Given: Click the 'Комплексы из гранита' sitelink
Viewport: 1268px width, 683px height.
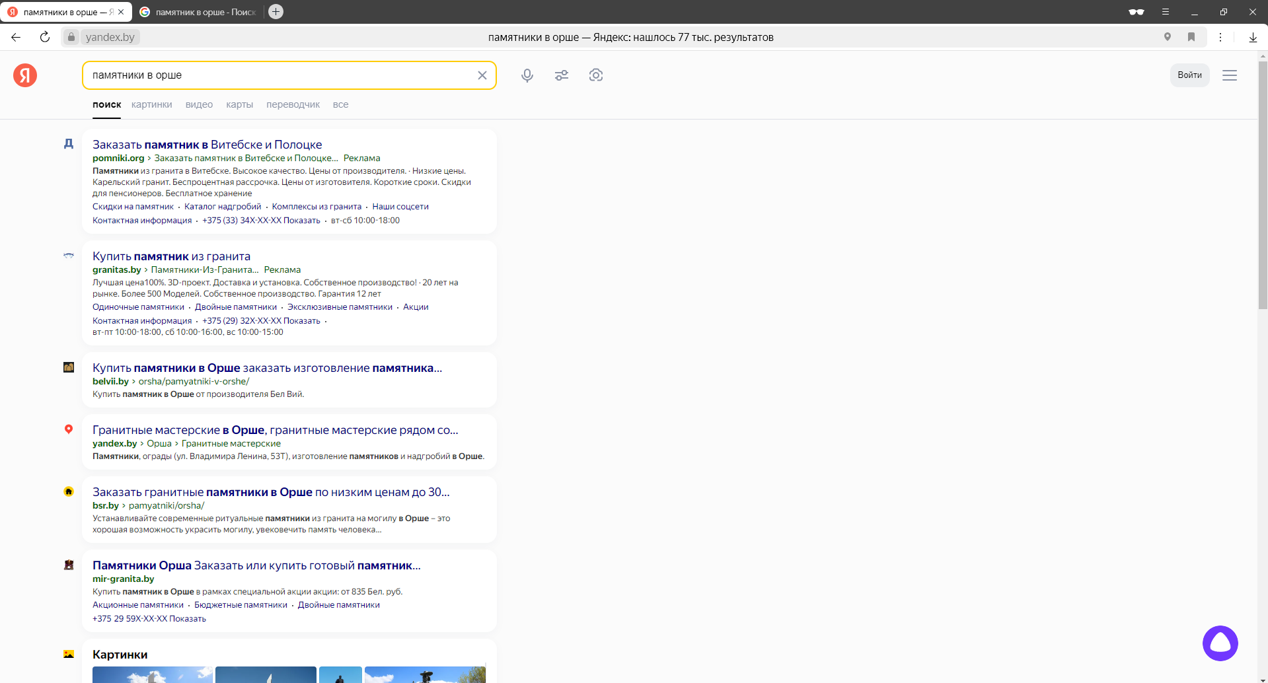Looking at the screenshot, I should [x=317, y=207].
